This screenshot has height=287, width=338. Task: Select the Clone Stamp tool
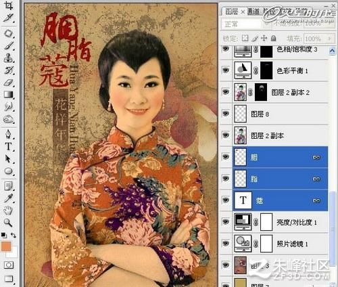click(x=9, y=58)
